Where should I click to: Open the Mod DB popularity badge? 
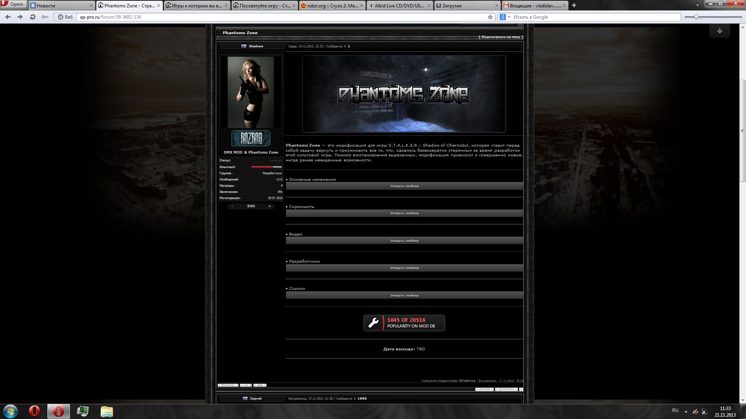[x=404, y=323]
